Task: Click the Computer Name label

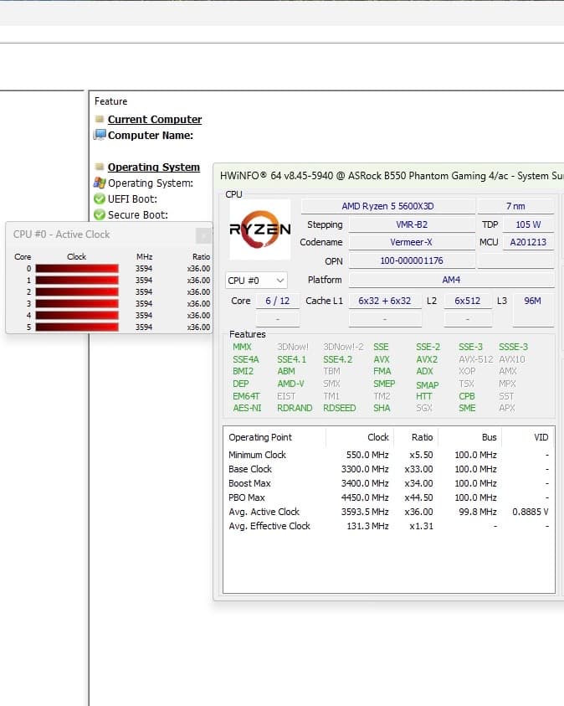Action: point(151,135)
